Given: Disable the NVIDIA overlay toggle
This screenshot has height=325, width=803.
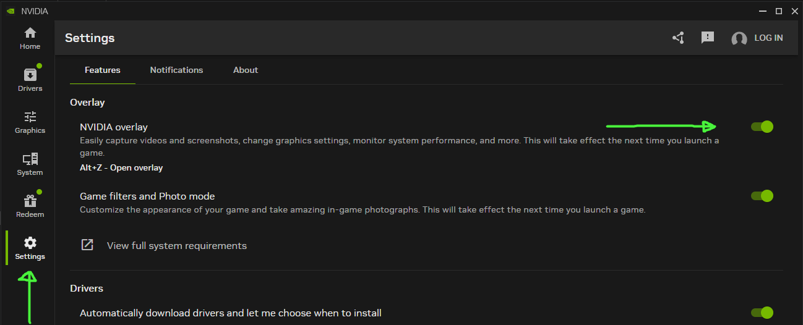Looking at the screenshot, I should click(x=762, y=127).
